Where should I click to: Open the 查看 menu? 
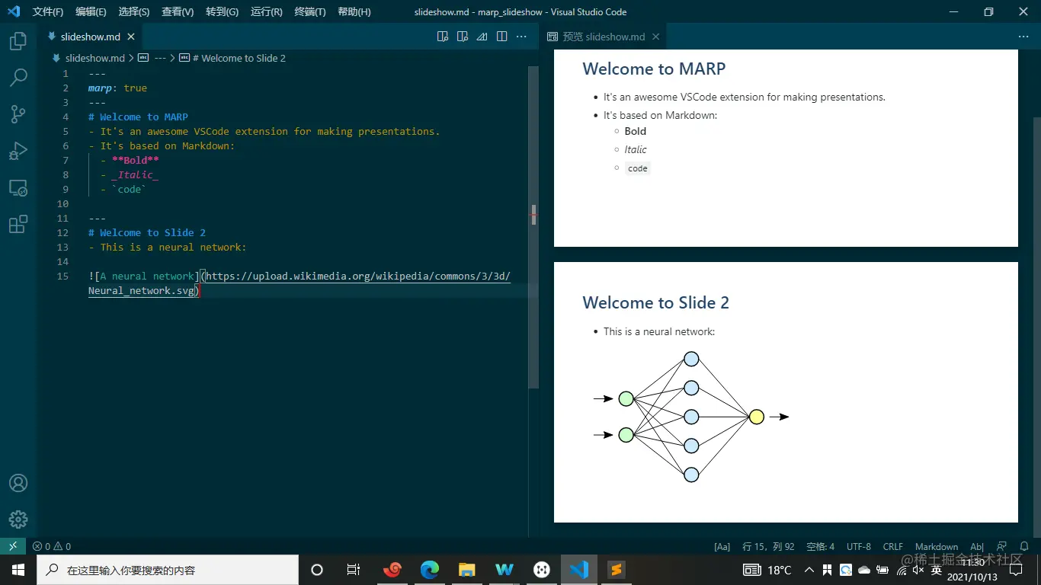click(x=177, y=11)
